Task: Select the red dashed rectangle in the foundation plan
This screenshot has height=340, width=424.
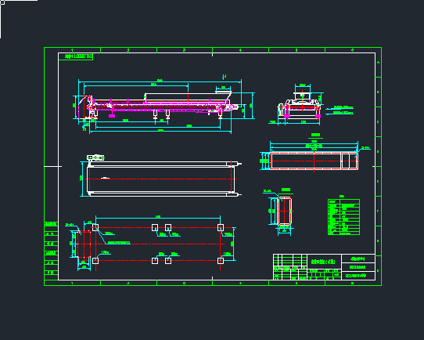Action: (84, 244)
